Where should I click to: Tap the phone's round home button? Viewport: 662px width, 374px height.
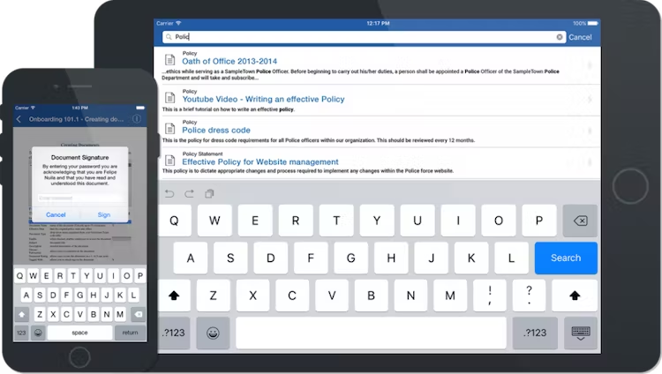tap(79, 357)
